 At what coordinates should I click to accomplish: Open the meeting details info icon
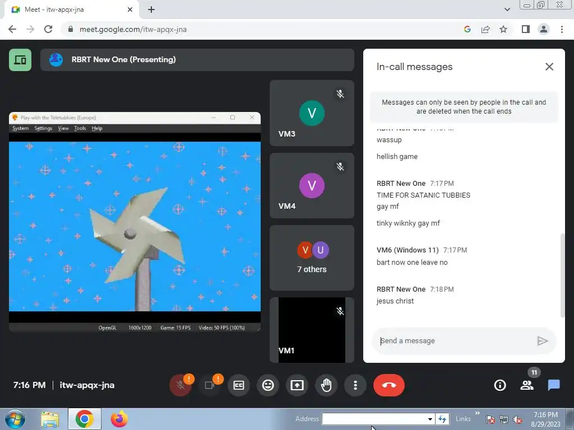click(499, 385)
